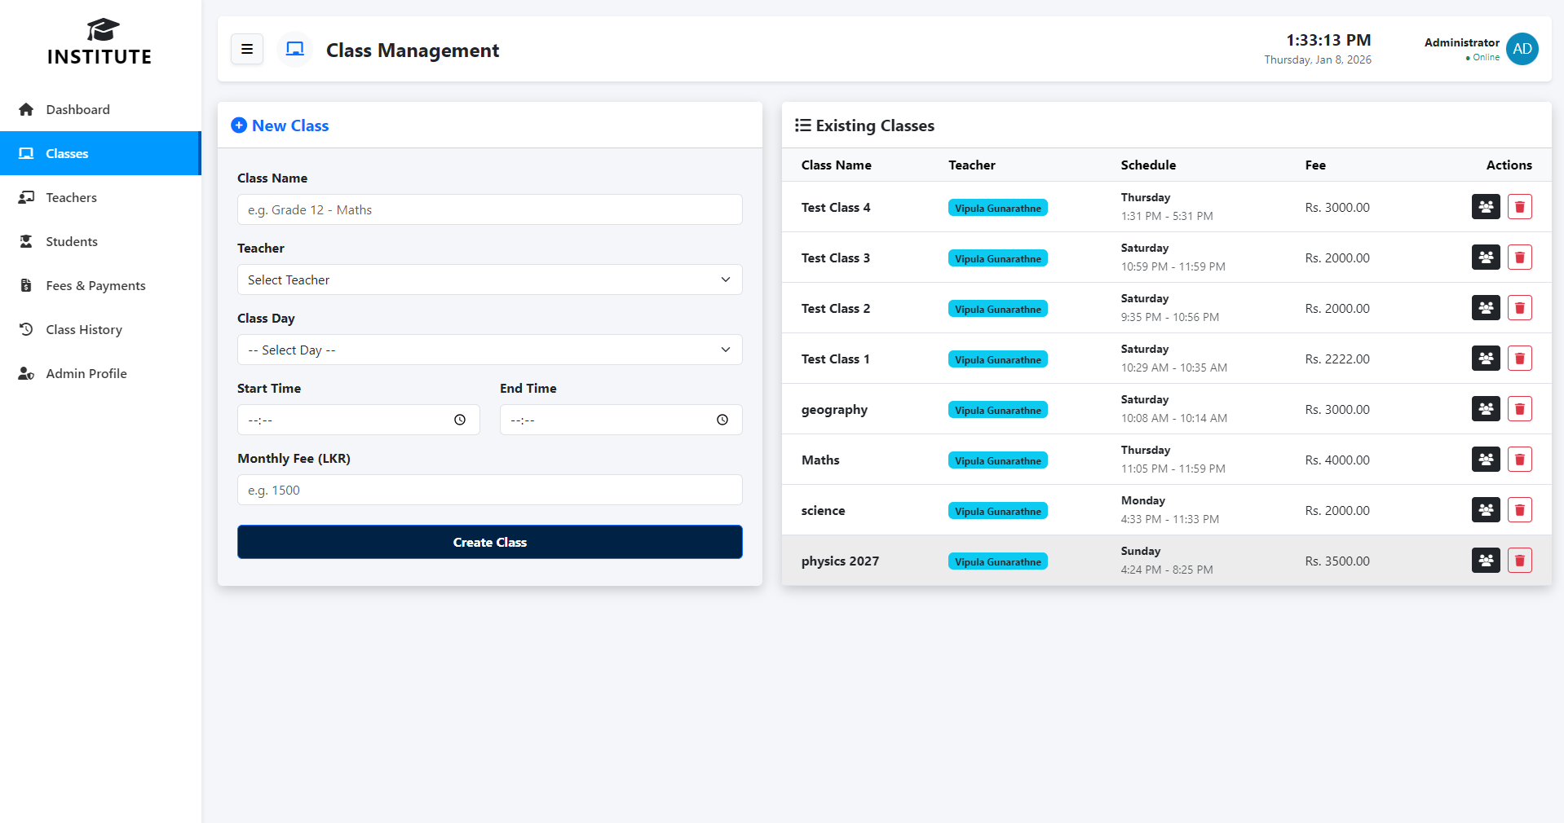Open the Start Time clock picker
This screenshot has width=1564, height=823.
[x=460, y=420]
